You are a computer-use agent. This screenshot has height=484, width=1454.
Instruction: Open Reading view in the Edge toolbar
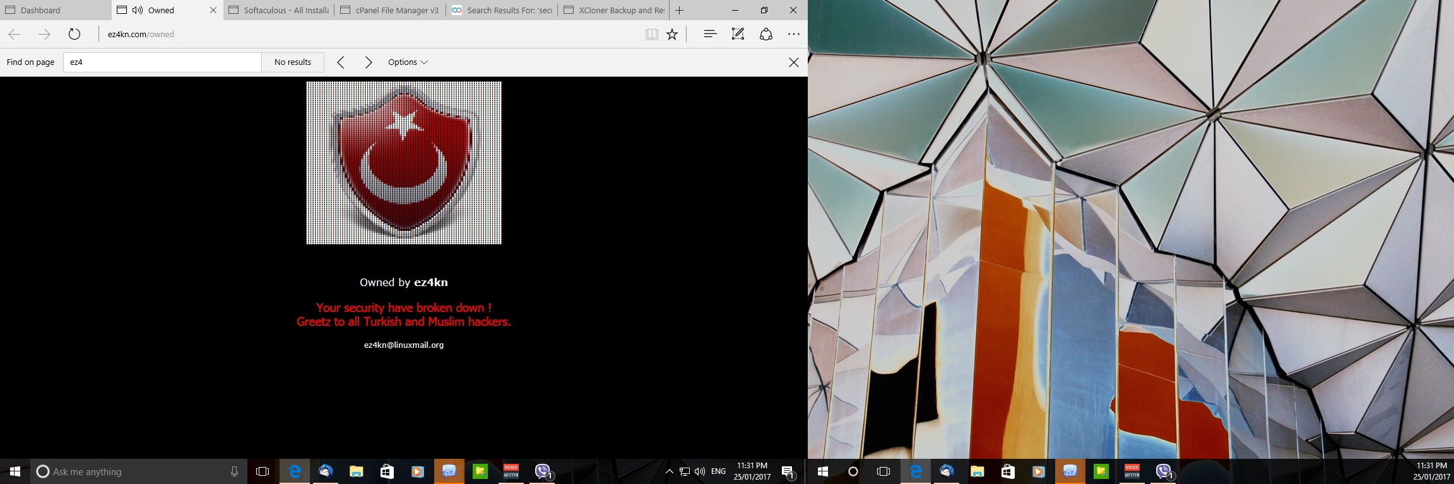point(652,35)
